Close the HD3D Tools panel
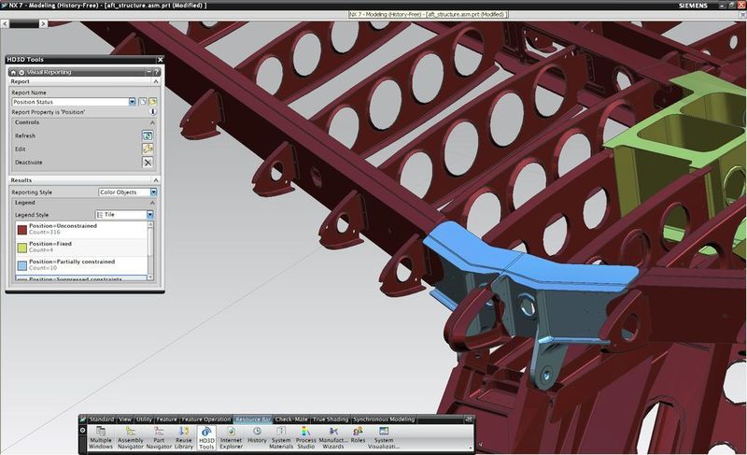 (160, 60)
